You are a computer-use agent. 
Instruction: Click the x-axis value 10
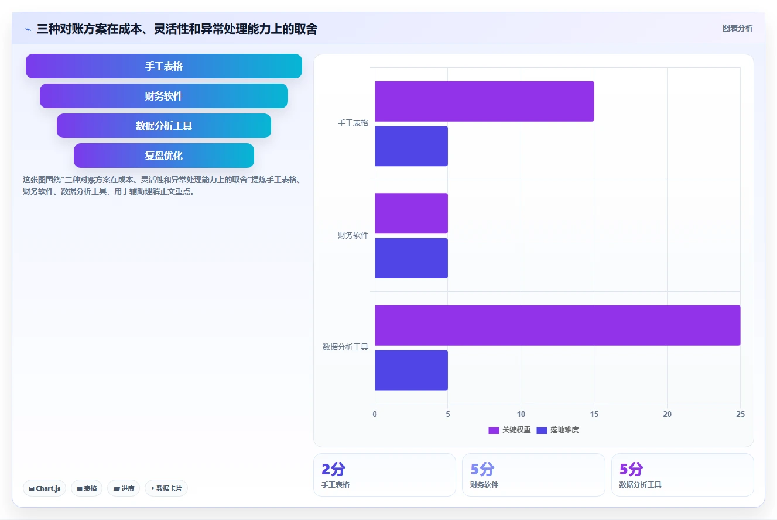pyautogui.click(x=521, y=414)
